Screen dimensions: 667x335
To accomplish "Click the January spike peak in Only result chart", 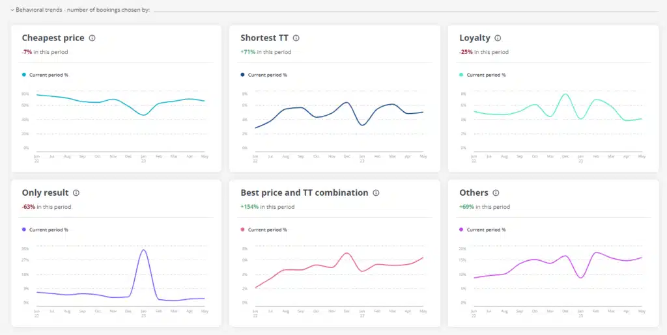I will click(143, 250).
